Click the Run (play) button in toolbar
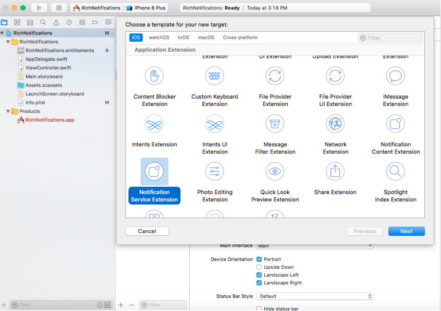 point(39,8)
